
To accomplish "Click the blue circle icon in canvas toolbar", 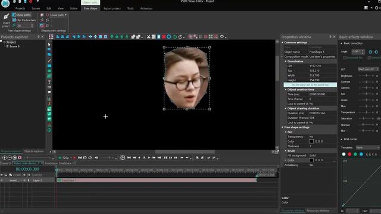I will tap(169, 37).
